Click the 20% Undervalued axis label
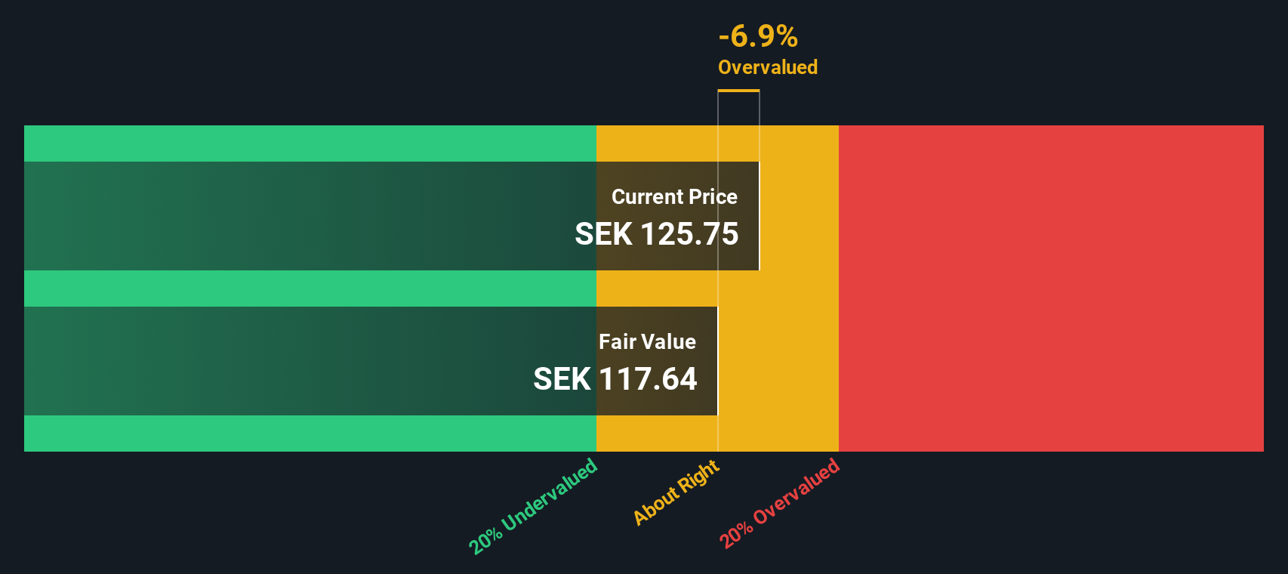 pos(533,506)
